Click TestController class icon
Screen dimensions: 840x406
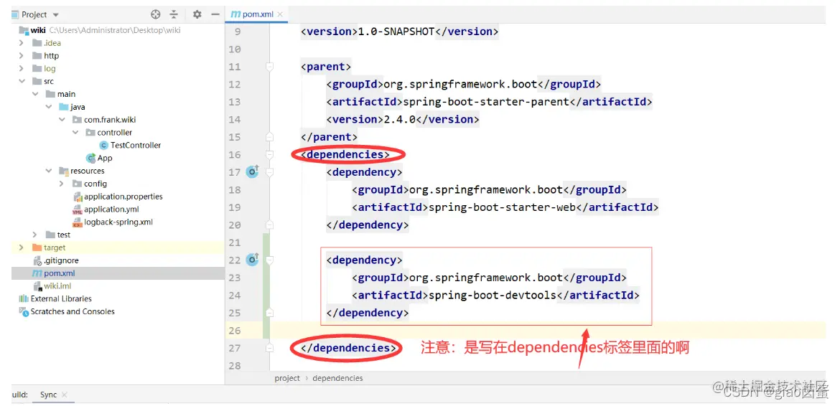pos(104,145)
